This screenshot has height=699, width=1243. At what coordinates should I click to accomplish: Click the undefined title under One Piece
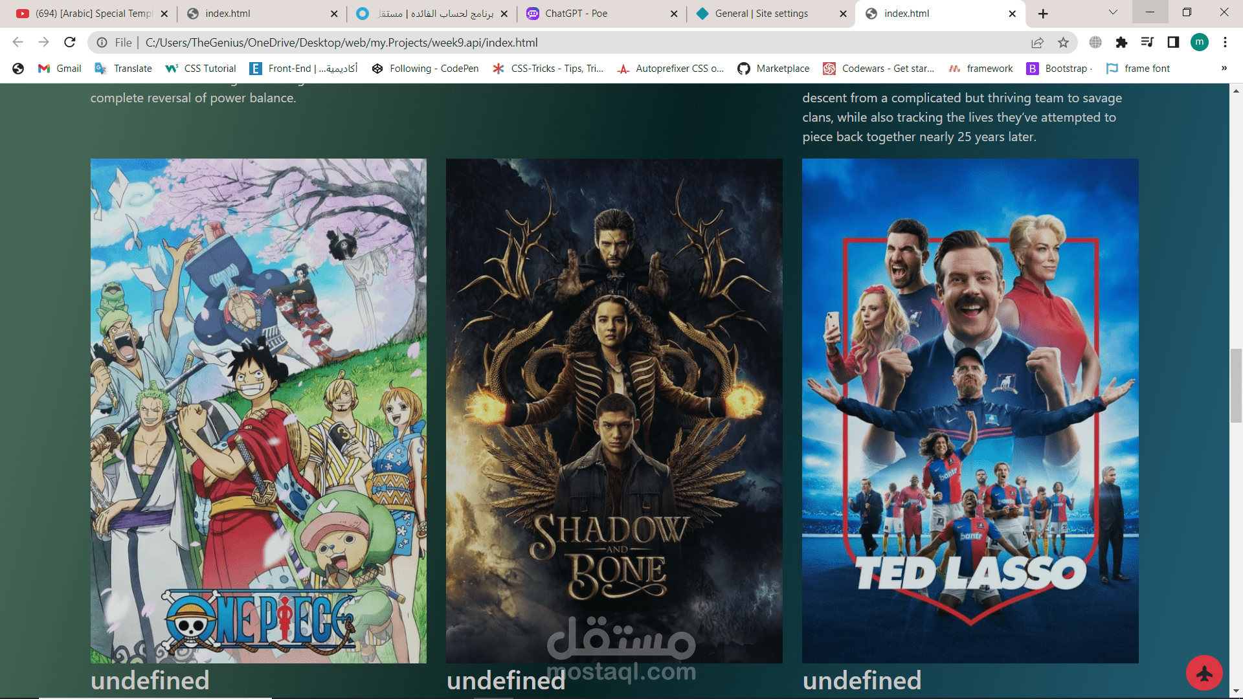tap(150, 681)
